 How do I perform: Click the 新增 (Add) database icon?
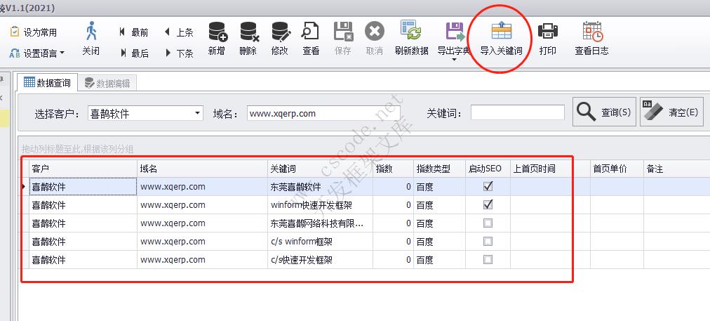217,32
